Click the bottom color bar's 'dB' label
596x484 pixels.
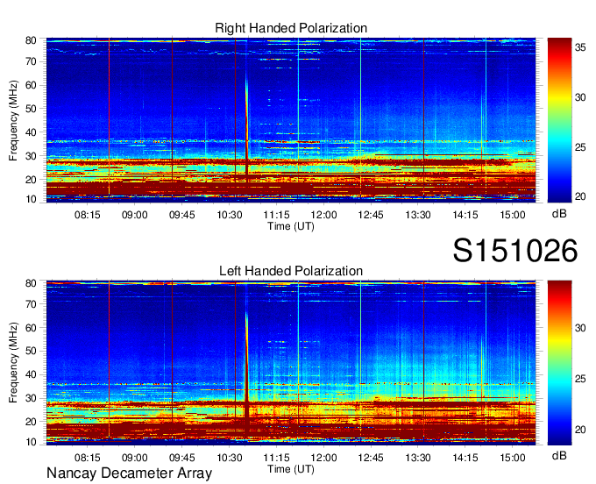[x=559, y=455]
